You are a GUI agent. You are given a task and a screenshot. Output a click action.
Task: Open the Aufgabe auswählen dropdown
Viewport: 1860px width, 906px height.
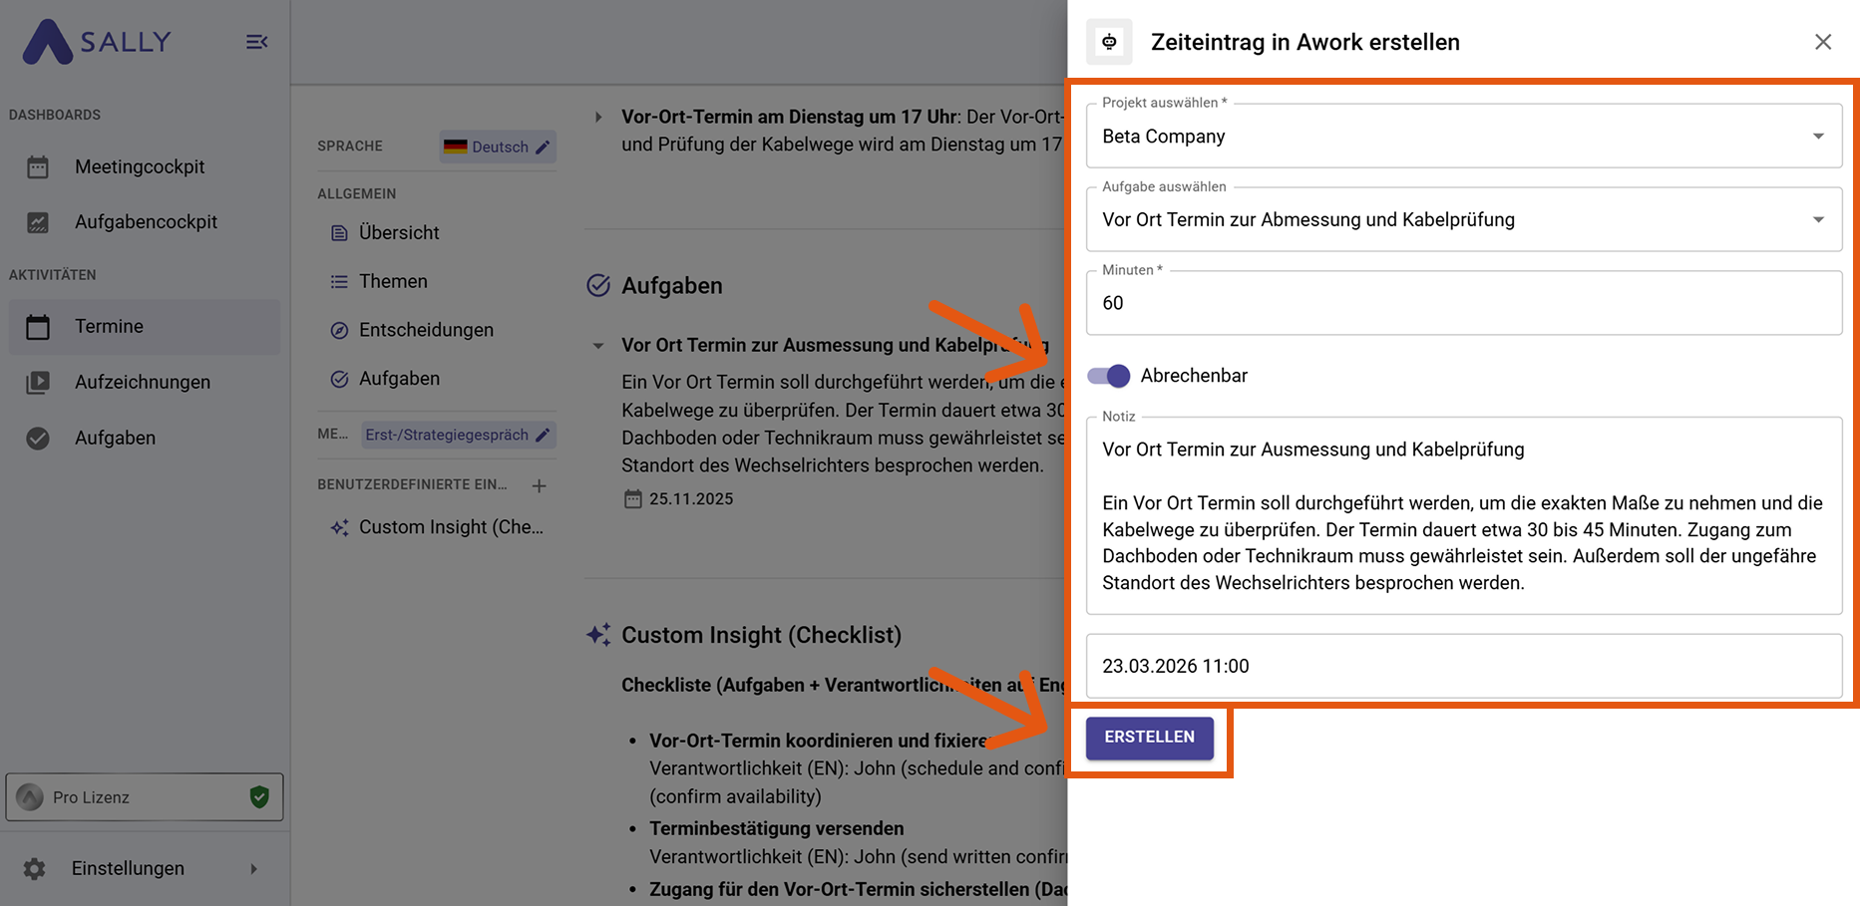tap(1817, 220)
